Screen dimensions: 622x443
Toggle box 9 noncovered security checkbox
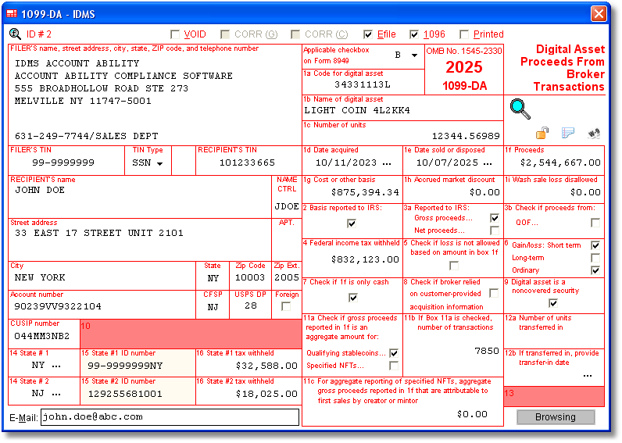553,303
